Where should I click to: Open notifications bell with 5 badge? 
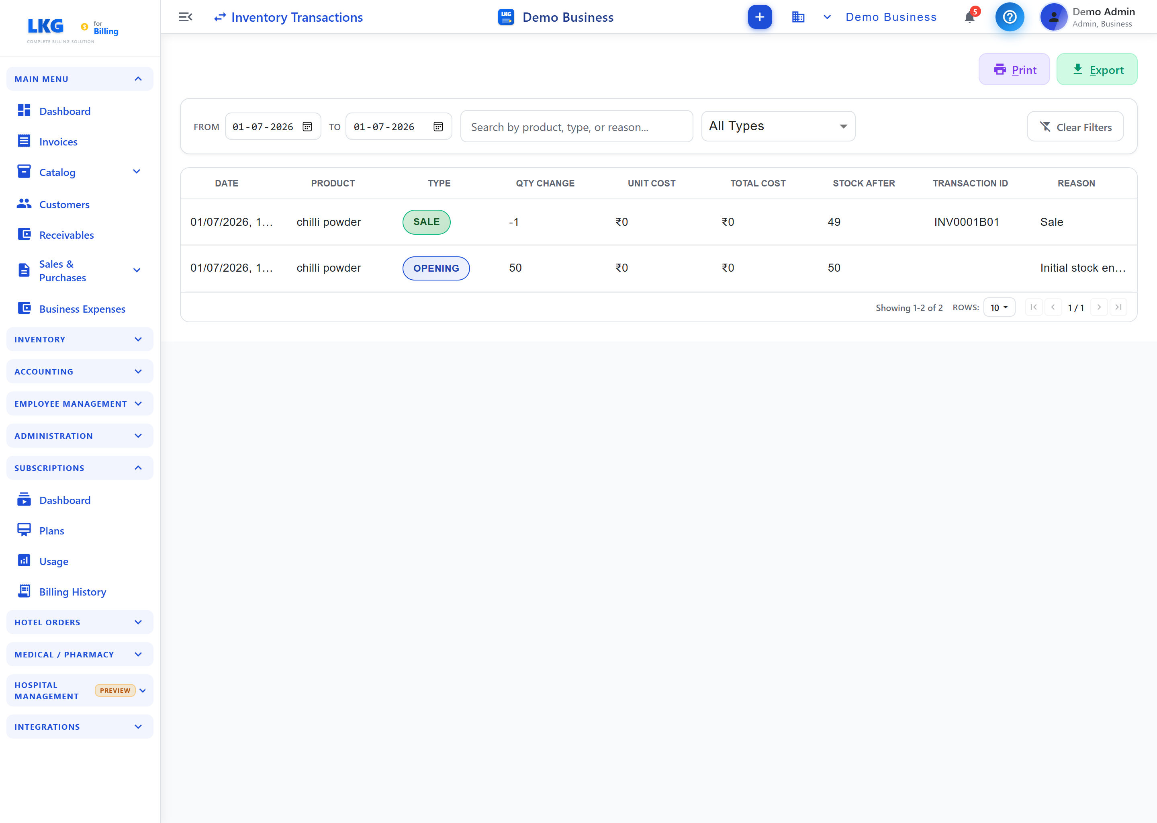click(x=969, y=17)
